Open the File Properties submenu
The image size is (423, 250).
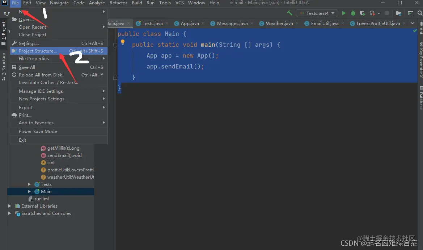click(59, 59)
